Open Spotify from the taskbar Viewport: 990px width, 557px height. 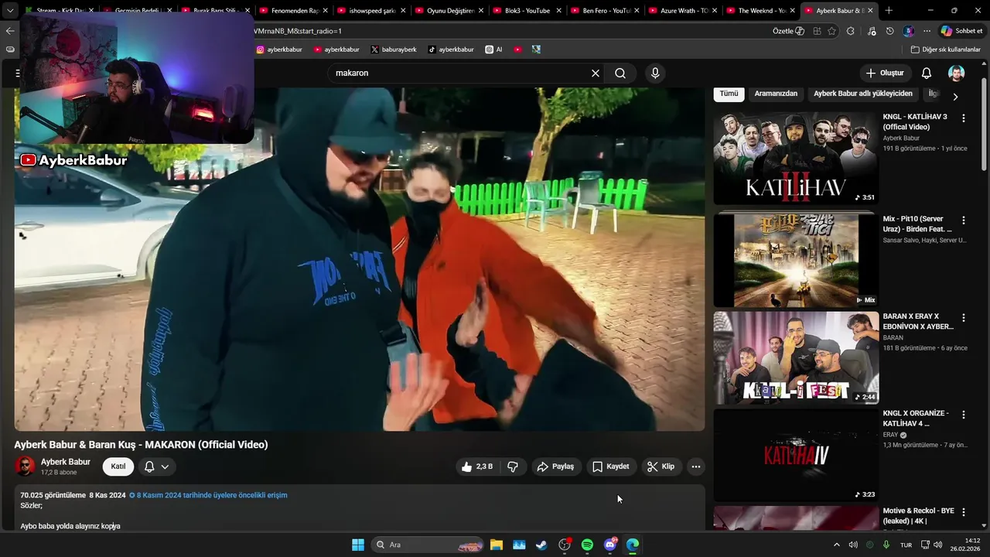587,545
